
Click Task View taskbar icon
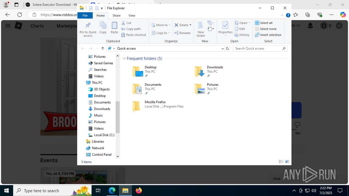(x=98, y=191)
